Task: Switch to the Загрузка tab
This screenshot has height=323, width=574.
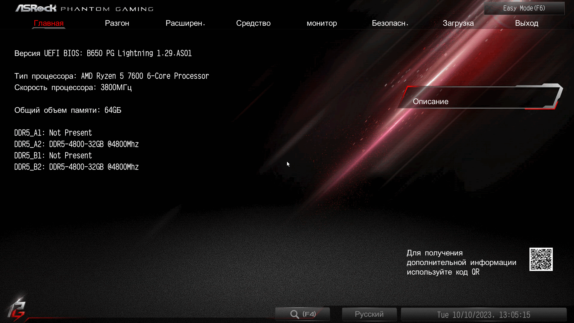Action: 458,23
